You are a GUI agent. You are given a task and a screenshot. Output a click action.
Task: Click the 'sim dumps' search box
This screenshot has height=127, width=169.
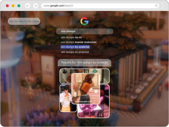point(84,31)
